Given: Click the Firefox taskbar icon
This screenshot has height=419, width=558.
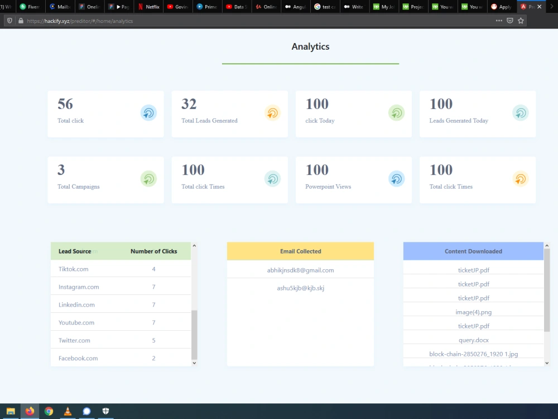Looking at the screenshot, I should click(x=30, y=411).
